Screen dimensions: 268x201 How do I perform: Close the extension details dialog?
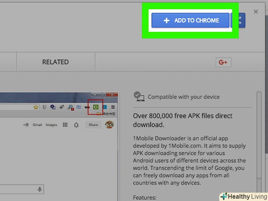click(256, 12)
